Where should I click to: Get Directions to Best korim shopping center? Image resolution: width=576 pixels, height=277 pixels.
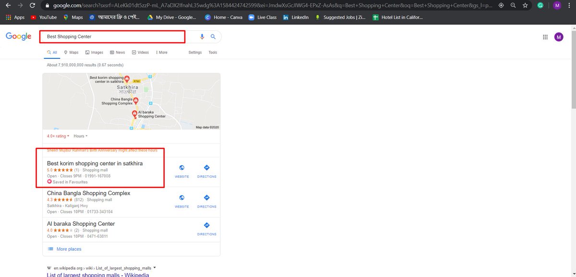206,171
